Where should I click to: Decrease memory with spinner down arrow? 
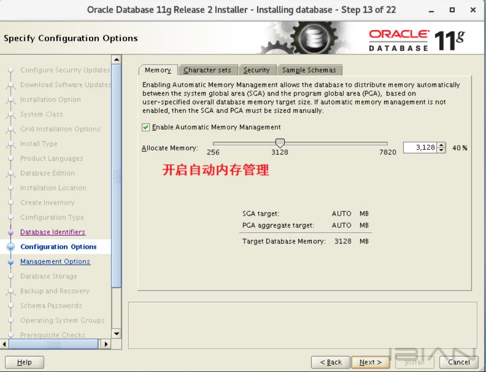click(441, 150)
